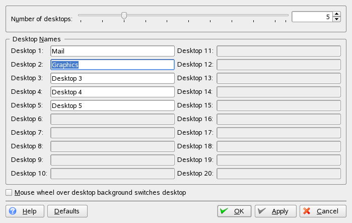Click the number of desktops spinbox value
Screen dimensions: 352x223
(311, 17)
